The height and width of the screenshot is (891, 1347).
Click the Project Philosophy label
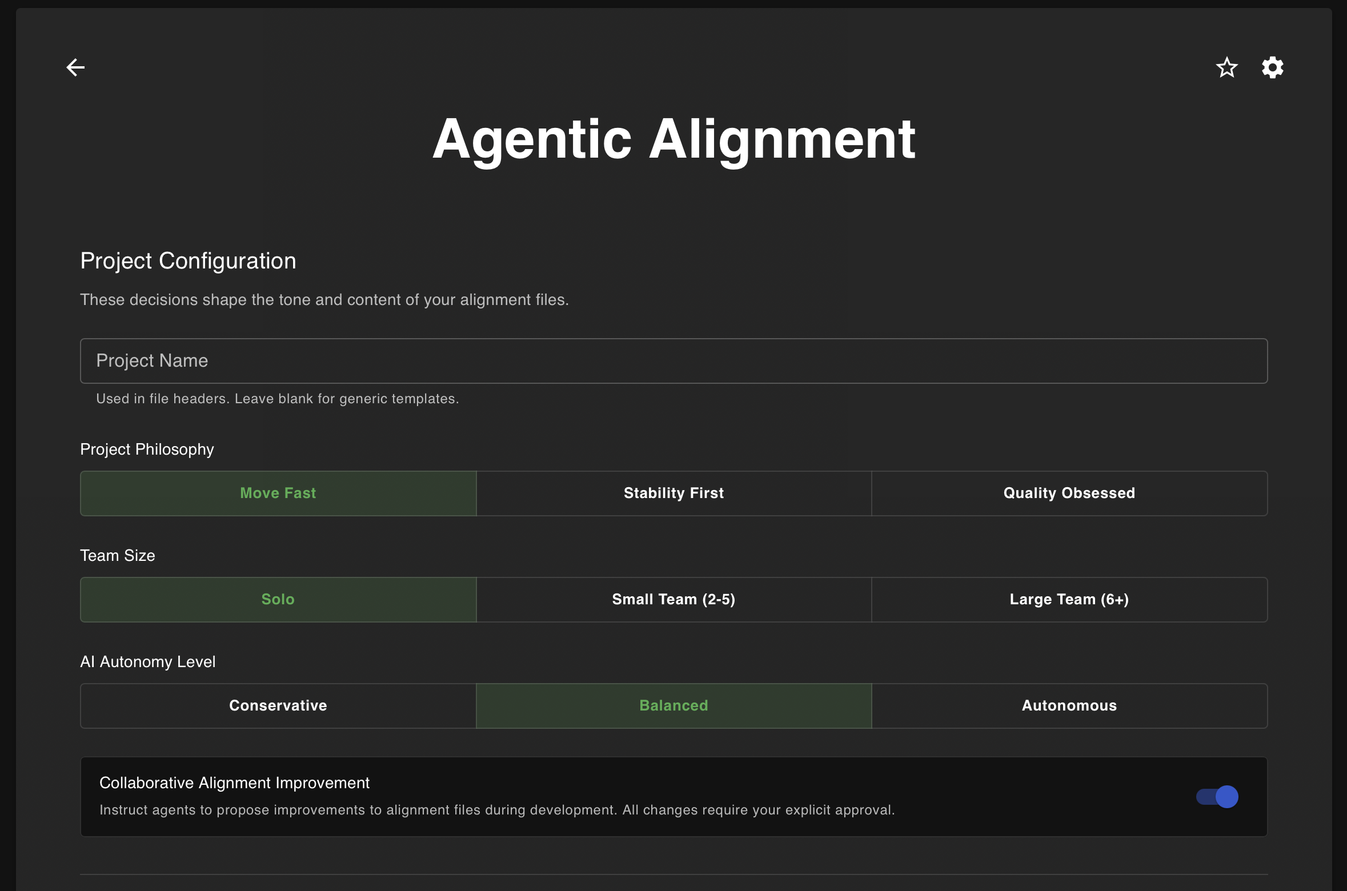pos(146,449)
